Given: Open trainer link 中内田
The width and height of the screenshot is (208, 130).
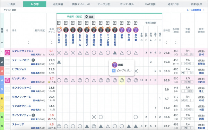Looking at the screenshot, I should (x=201, y=82).
